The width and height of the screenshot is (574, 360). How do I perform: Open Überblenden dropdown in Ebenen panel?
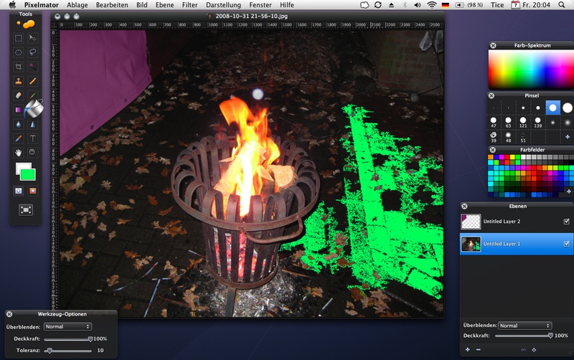pos(524,326)
